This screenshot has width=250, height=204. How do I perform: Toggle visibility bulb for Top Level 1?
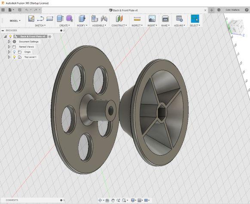(x=14, y=57)
